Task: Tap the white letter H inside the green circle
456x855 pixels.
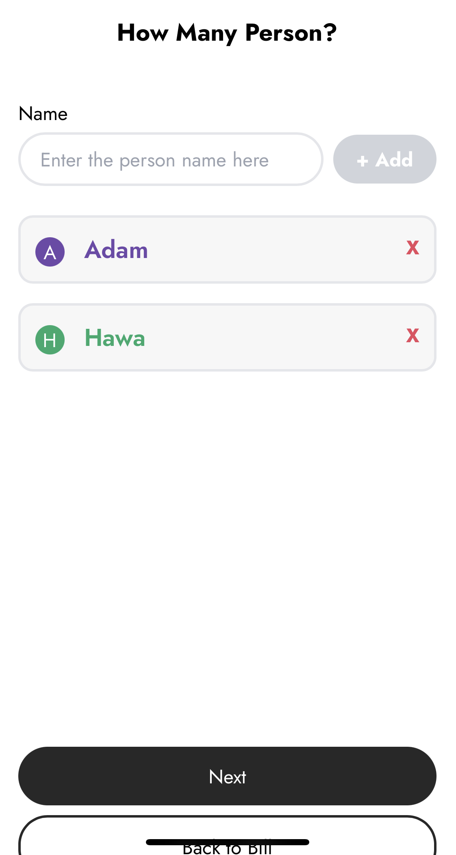Action: [50, 340]
